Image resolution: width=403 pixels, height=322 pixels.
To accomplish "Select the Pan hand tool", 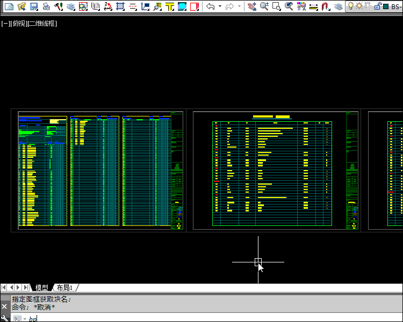I will 252,6.
